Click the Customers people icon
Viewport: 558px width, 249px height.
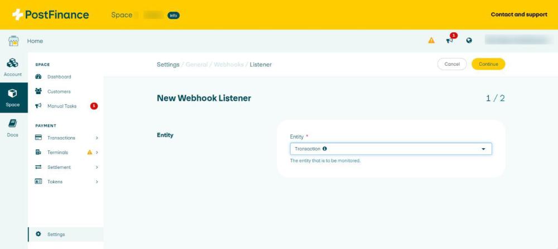tap(39, 91)
